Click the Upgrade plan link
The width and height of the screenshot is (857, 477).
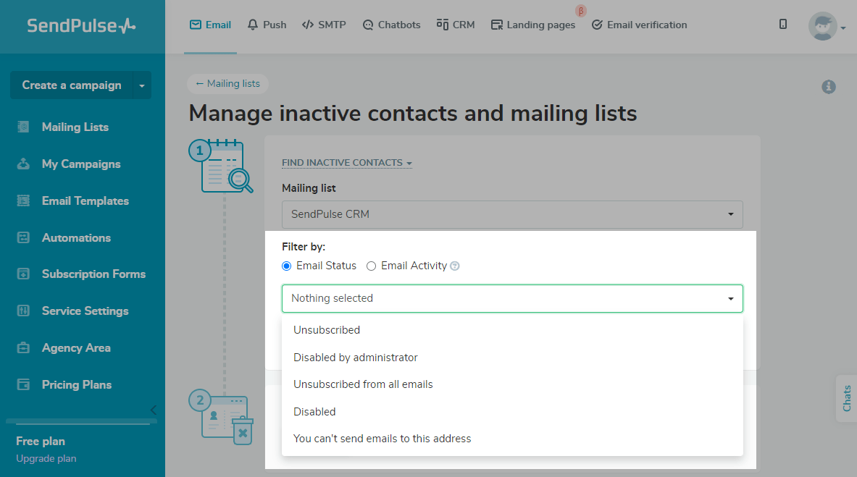(46, 458)
